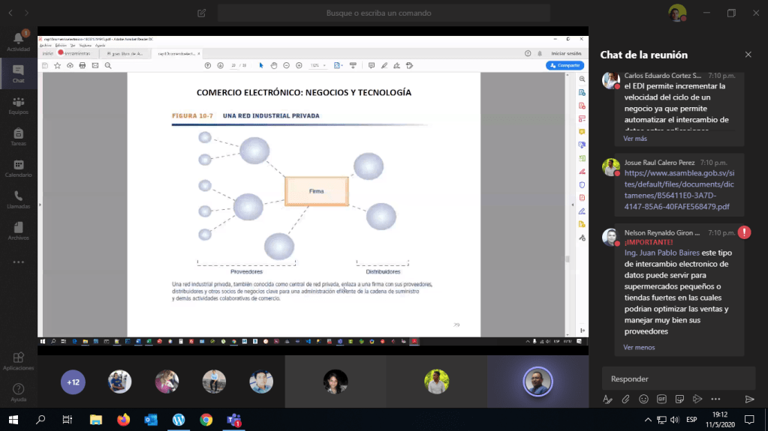Open the sticker picker icon

click(x=679, y=399)
